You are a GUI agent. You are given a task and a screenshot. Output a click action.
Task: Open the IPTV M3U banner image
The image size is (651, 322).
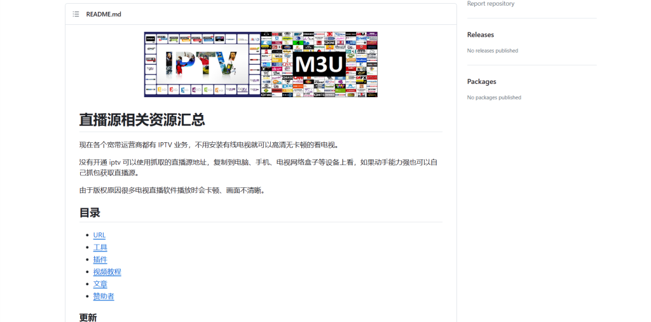click(x=261, y=64)
